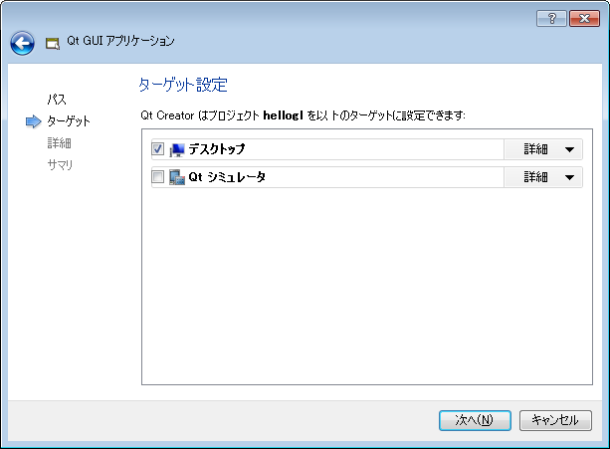Click the blue back arrow button
Viewport: 610px width, 449px height.
click(x=22, y=43)
